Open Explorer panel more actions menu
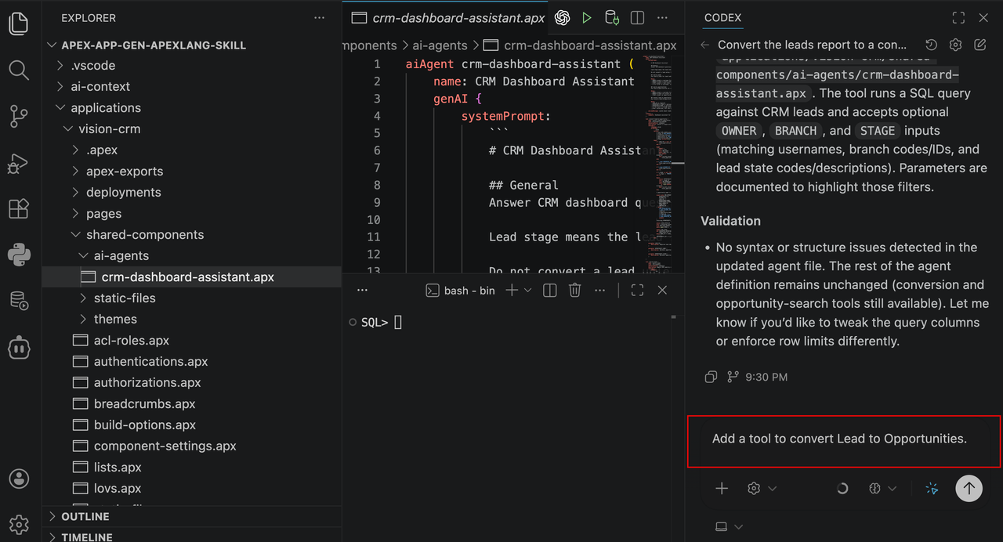The image size is (1003, 542). tap(319, 17)
